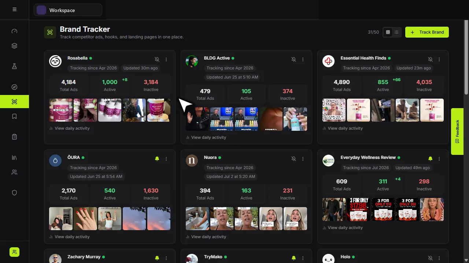
Task: Open the library books sidebar icon
Action: coord(14,157)
